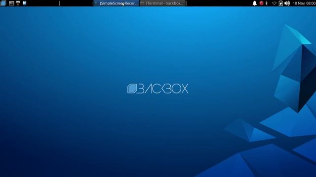Open the volume speaker control
The width and height of the screenshot is (316, 177).
click(x=287, y=3)
